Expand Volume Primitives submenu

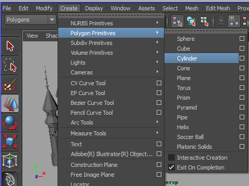click(112, 53)
